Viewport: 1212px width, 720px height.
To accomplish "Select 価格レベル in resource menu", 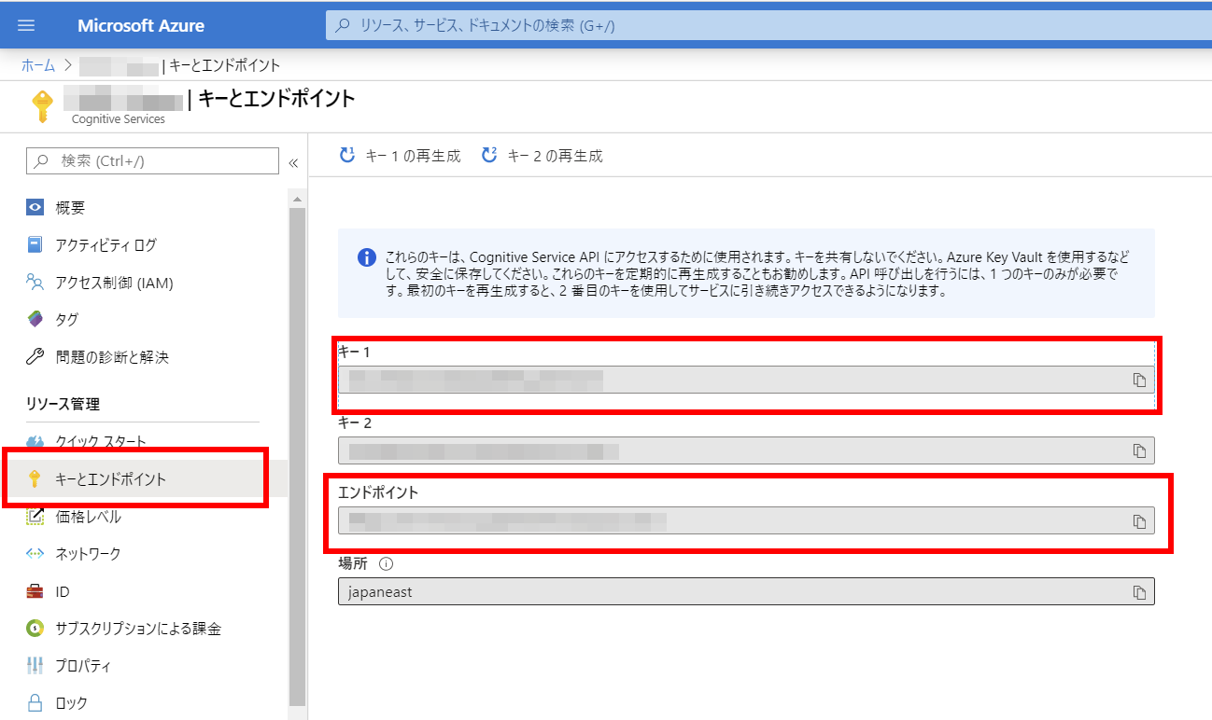I will coord(88,517).
